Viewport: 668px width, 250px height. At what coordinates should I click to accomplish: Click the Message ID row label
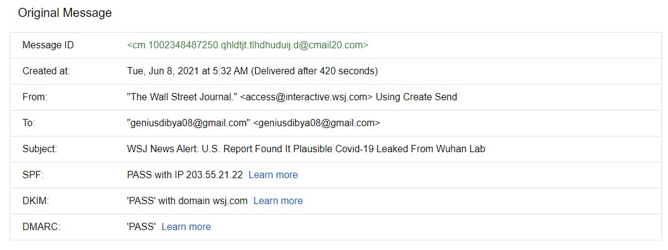(48, 45)
